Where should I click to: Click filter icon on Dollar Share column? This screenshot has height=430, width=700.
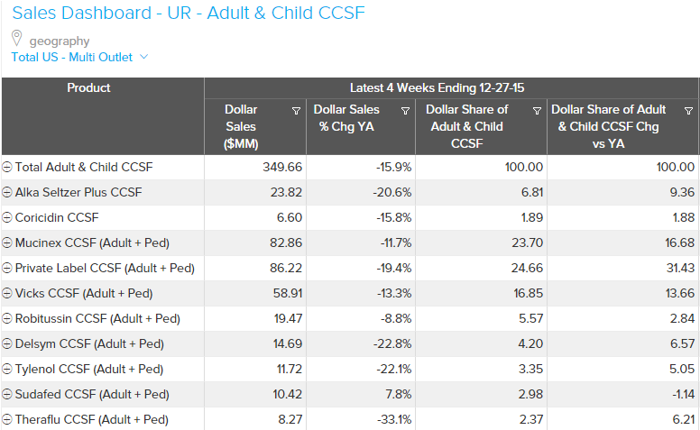pyautogui.click(x=538, y=110)
